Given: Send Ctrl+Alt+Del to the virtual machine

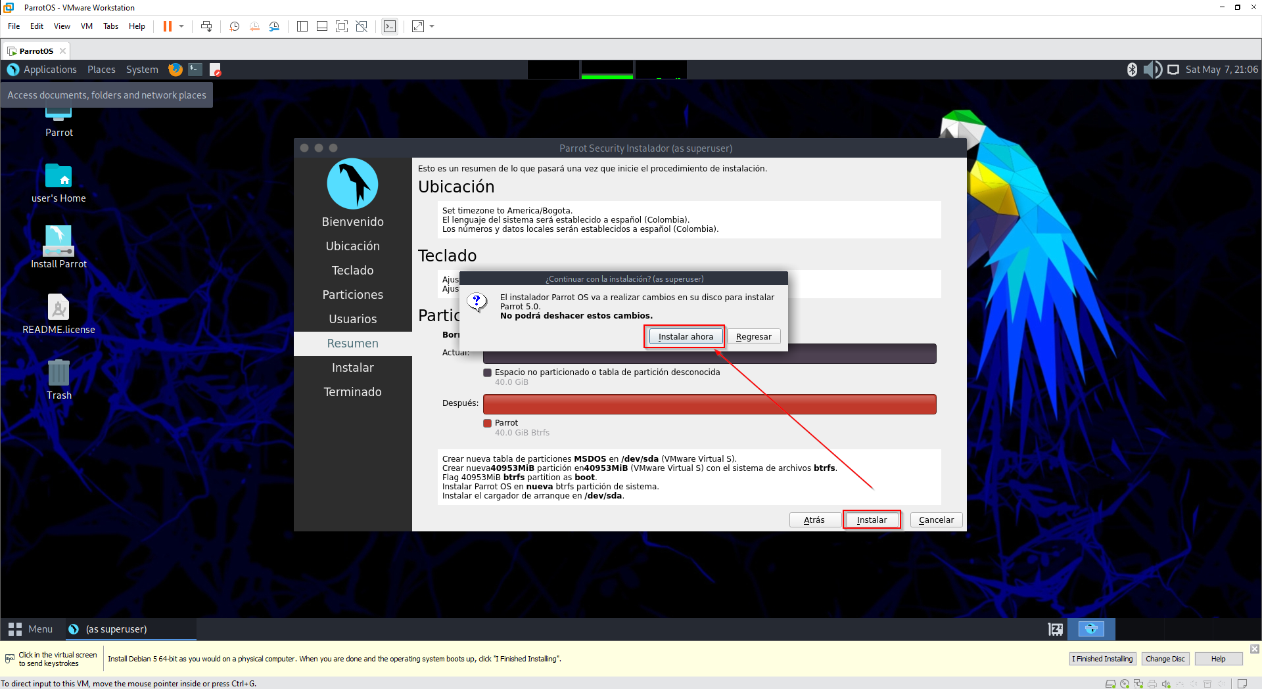Looking at the screenshot, I should [x=206, y=26].
